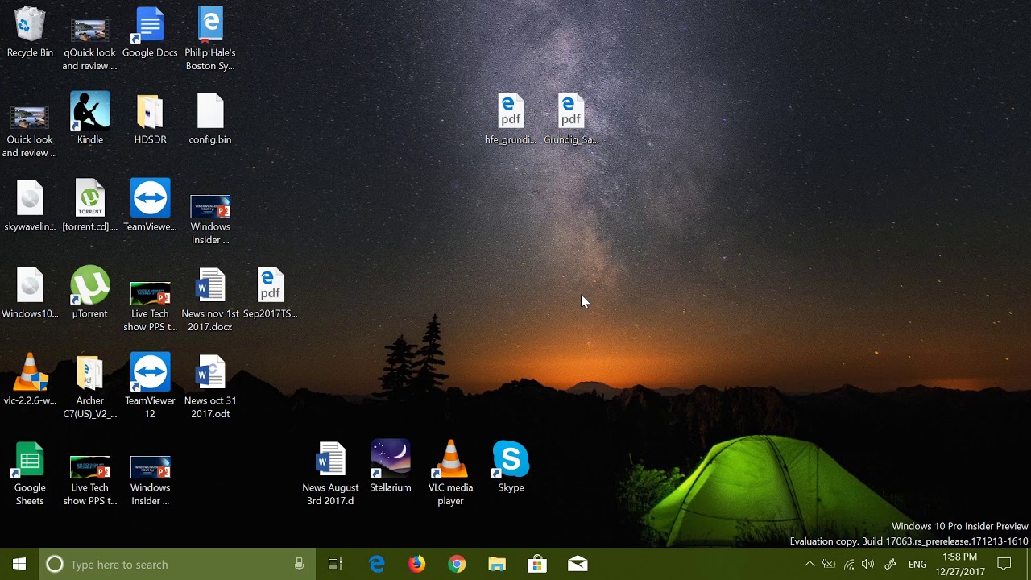Select the Recycle Bin desktop icon
The image size is (1031, 580).
coord(30,32)
